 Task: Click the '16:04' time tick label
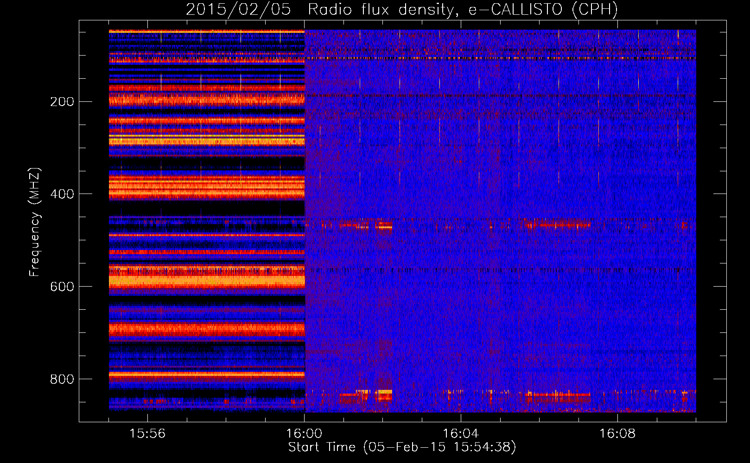point(461,434)
